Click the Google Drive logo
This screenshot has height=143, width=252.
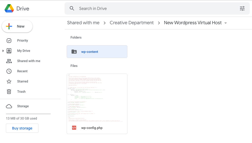click(x=9, y=8)
